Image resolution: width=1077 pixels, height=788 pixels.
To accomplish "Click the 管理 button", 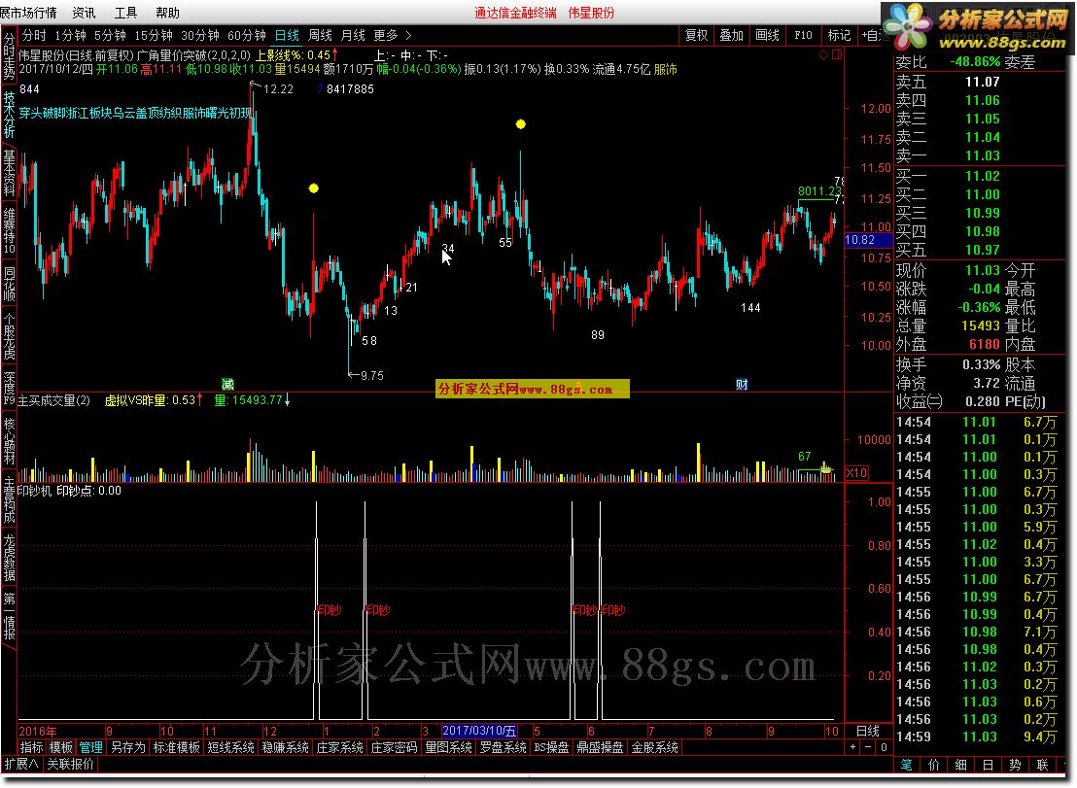I will point(90,747).
